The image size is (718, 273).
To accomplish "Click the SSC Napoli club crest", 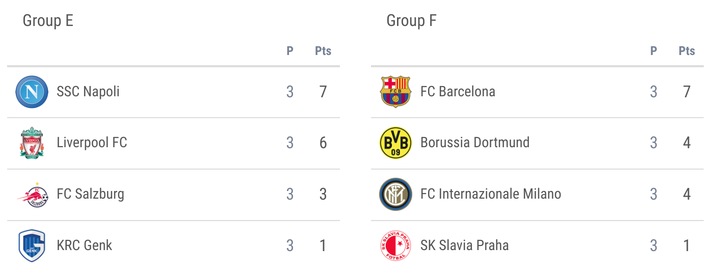I will 32,92.
